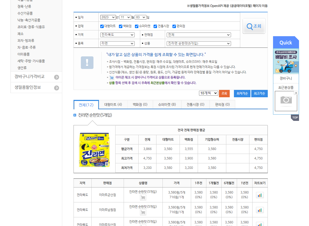
Task: Select 채소 category
Action: pos(20,34)
